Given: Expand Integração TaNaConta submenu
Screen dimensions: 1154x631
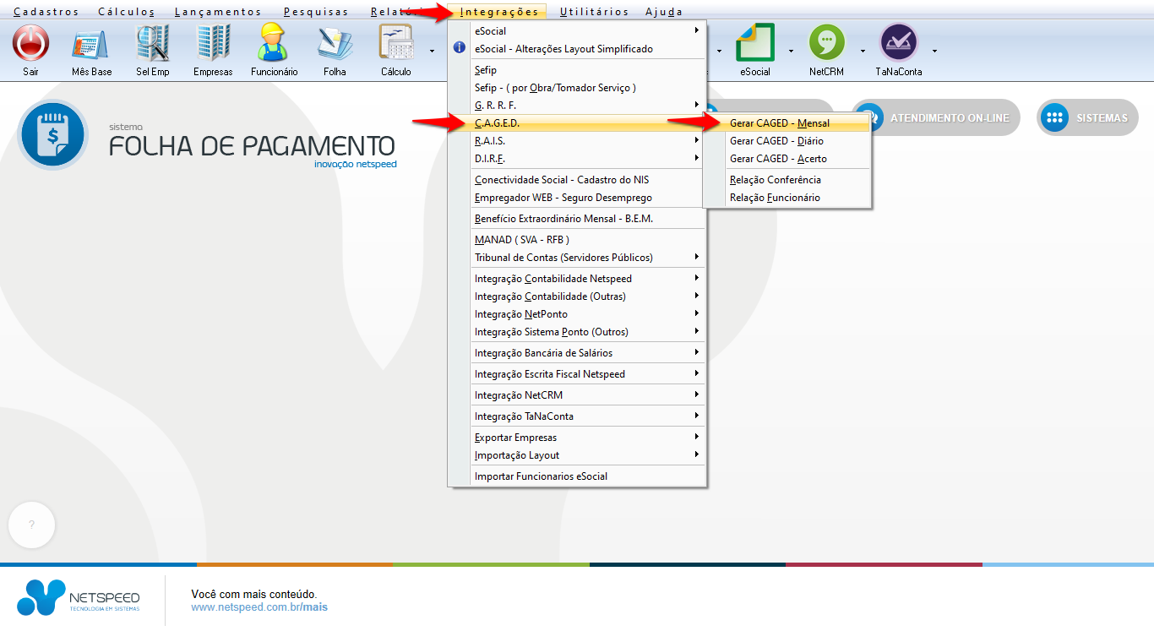Looking at the screenshot, I should tap(577, 416).
